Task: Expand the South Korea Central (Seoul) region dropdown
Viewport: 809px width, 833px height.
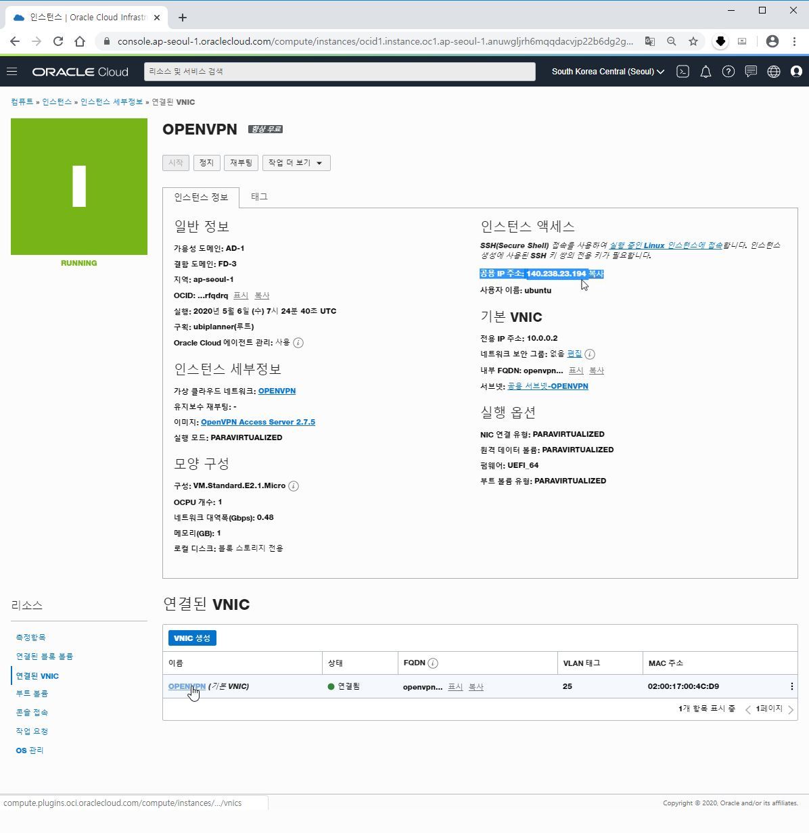Action: coord(608,71)
